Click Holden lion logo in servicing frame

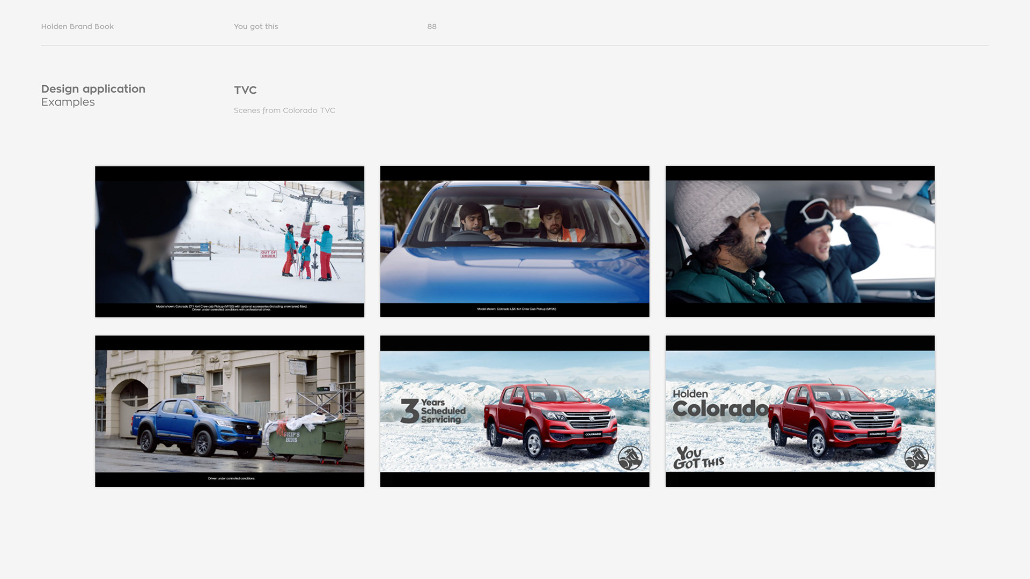coord(630,458)
